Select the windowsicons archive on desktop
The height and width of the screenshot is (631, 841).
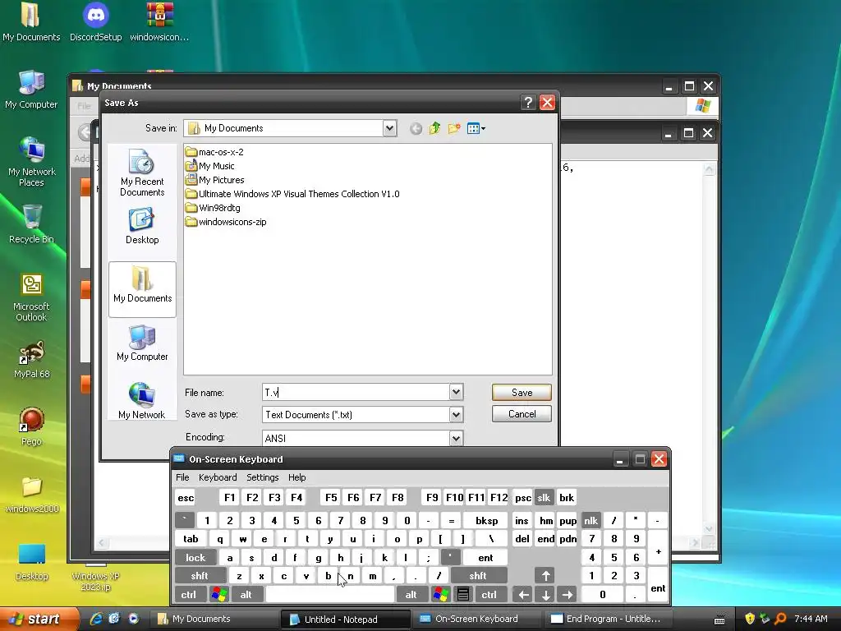(x=160, y=22)
